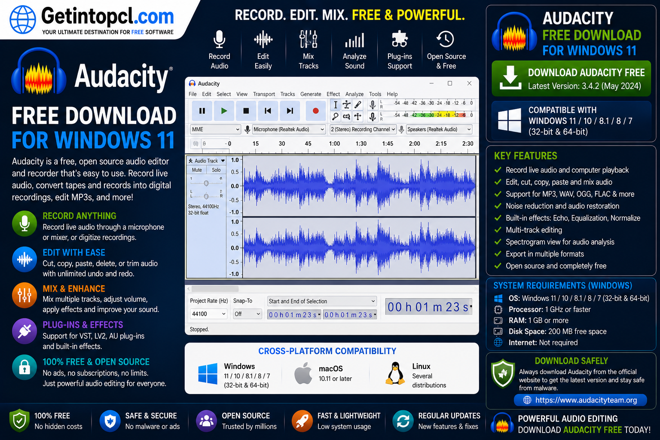Click the Edit Easily waveform icon in the banner
660x440 pixels.
263,40
